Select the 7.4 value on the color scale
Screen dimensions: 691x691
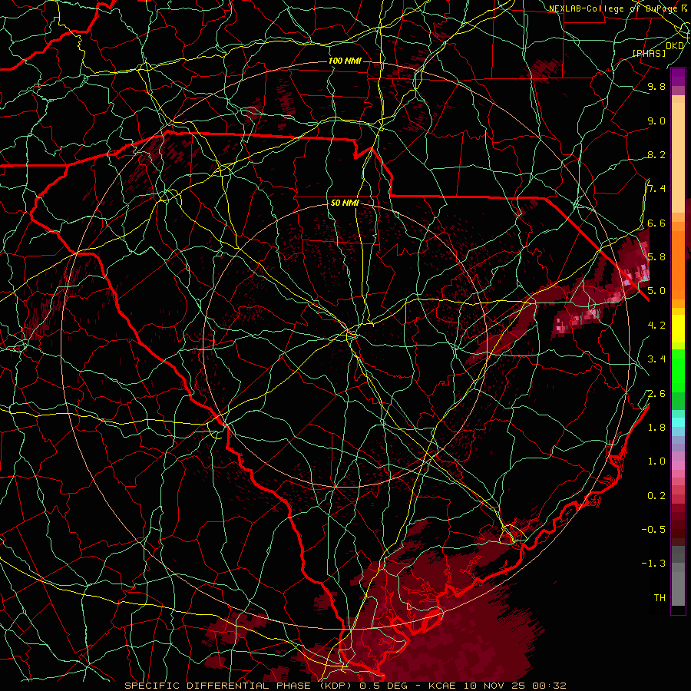click(x=656, y=189)
